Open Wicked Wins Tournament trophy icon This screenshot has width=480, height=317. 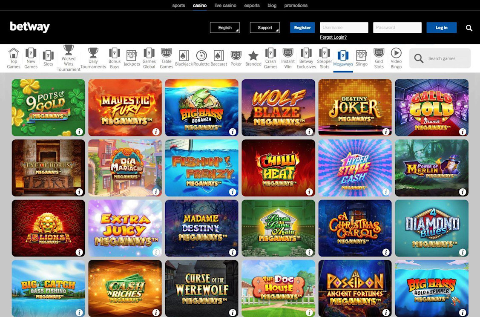69,50
